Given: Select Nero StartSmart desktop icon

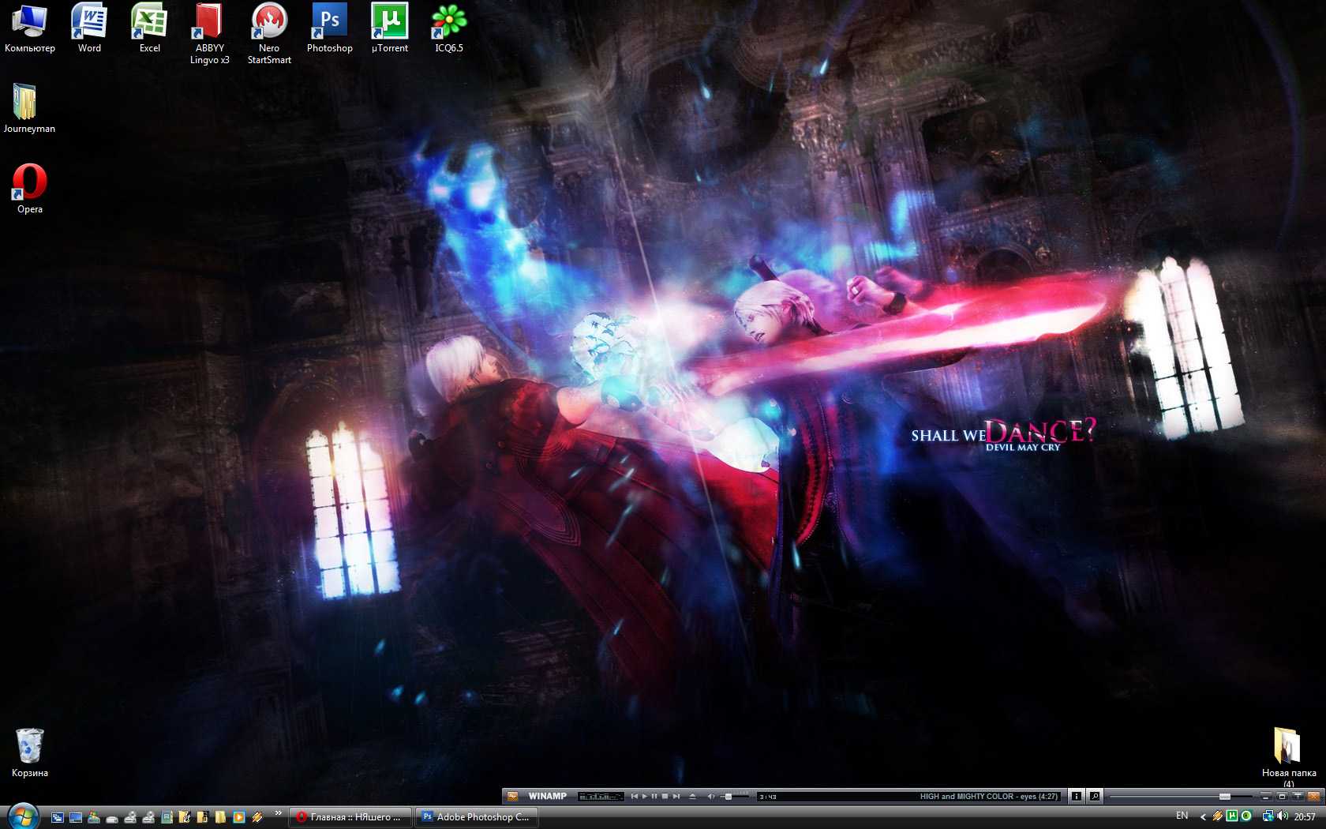Looking at the screenshot, I should click(269, 34).
